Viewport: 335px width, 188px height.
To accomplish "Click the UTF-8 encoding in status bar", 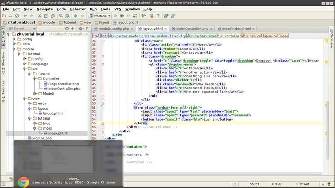I will (x=276, y=184).
